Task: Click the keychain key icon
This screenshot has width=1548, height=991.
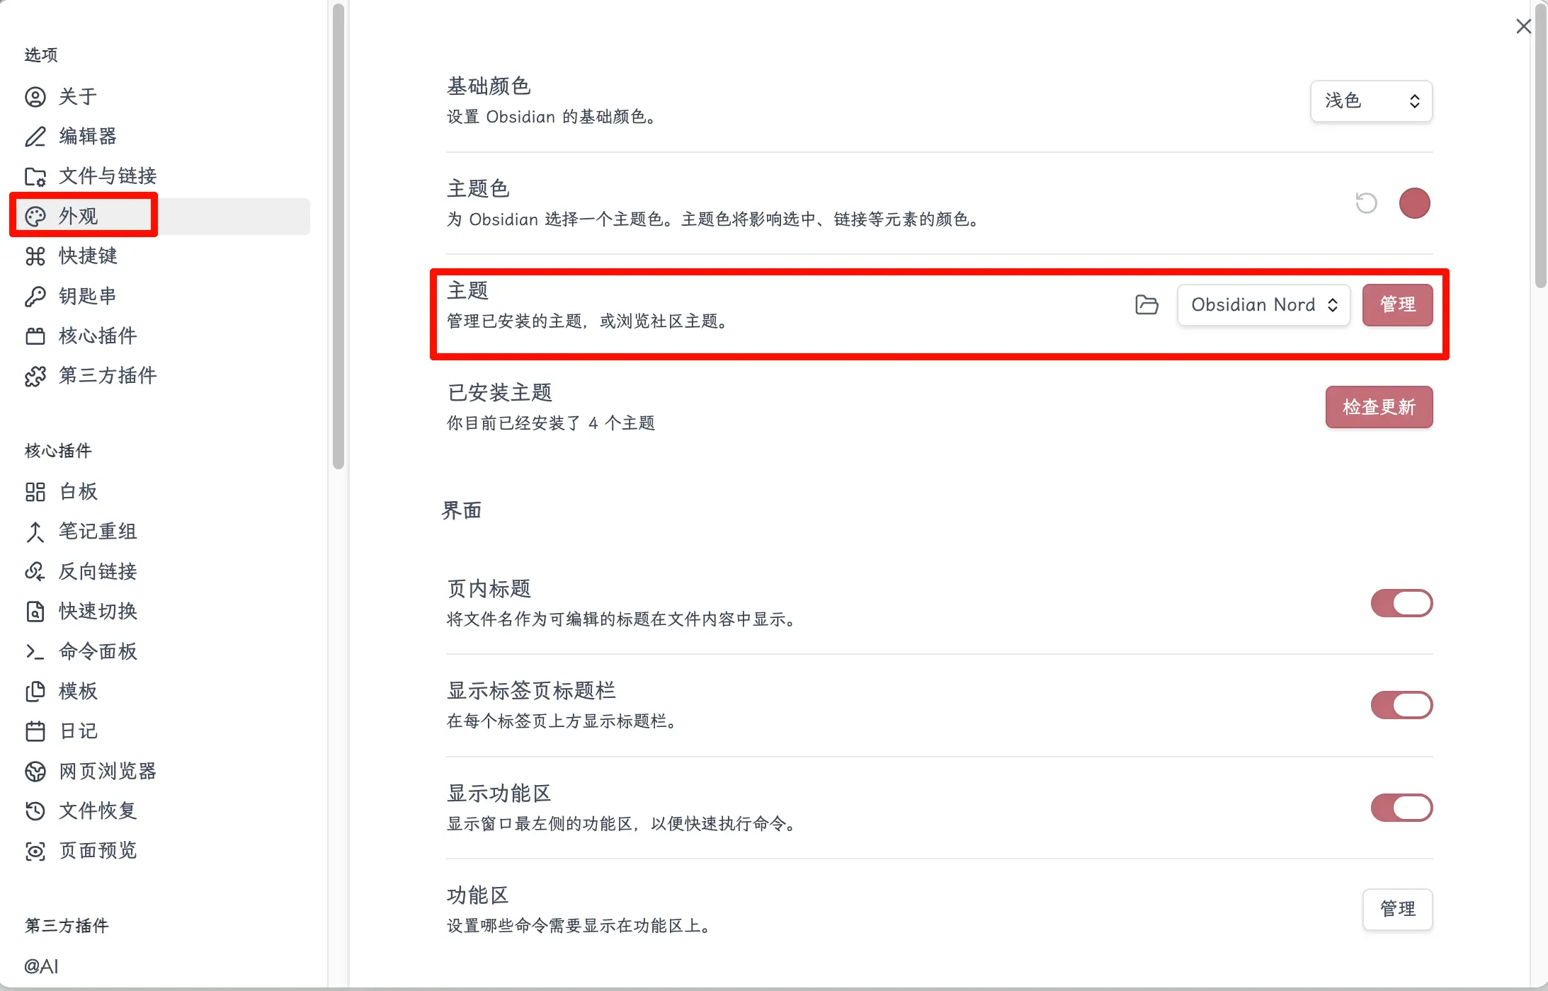Action: coord(35,296)
